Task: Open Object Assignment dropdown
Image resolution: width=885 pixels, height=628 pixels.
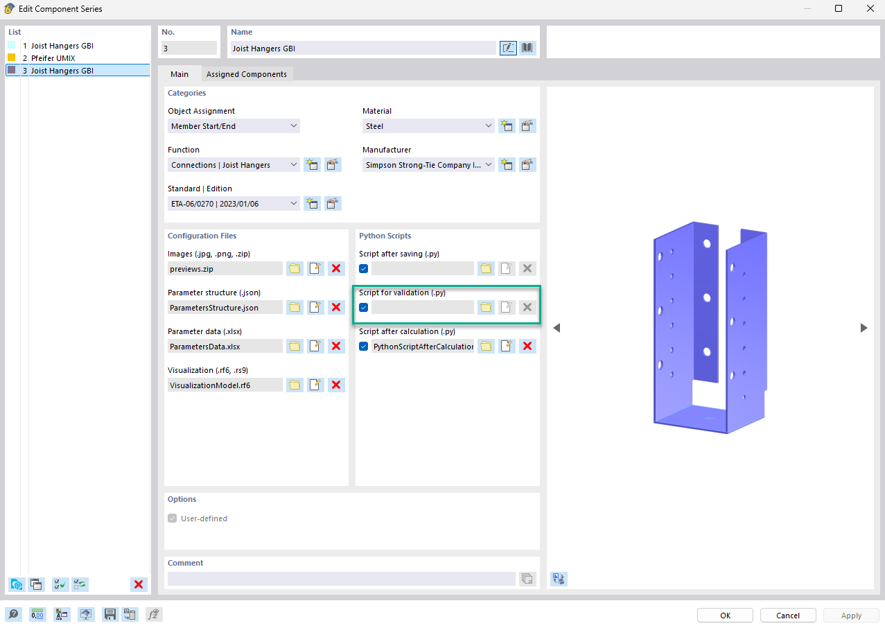Action: pos(234,126)
